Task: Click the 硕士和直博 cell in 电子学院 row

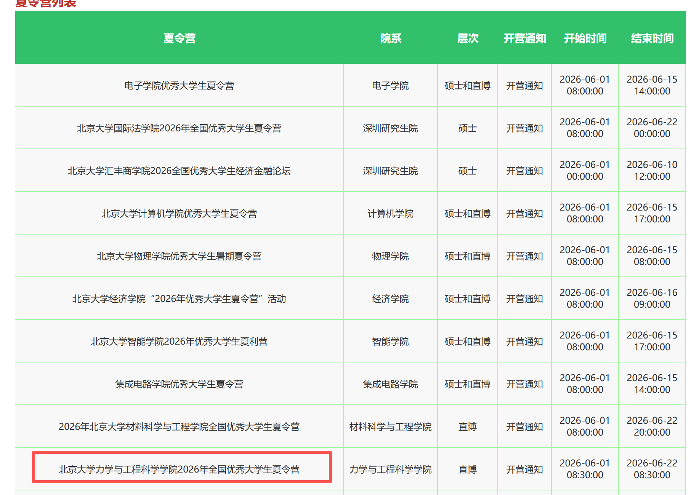Action: point(468,86)
